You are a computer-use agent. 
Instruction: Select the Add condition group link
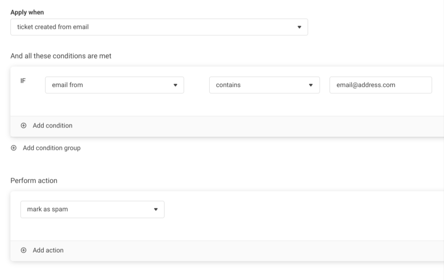(x=52, y=148)
